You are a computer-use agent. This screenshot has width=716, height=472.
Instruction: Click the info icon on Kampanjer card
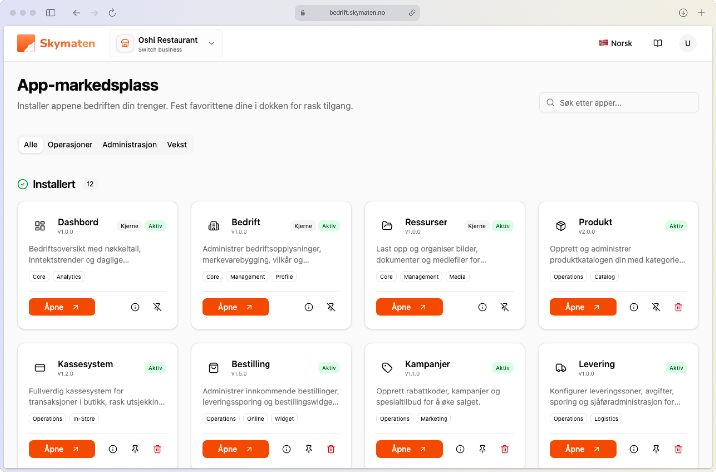tap(460, 449)
